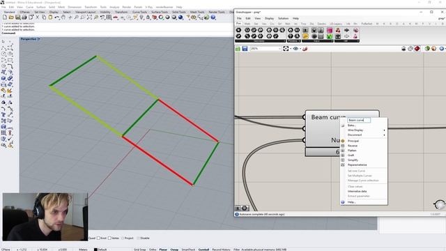The image size is (446, 251).
Task: Switch to the Curve Tools tab in Rhino
Action: click(x=139, y=12)
